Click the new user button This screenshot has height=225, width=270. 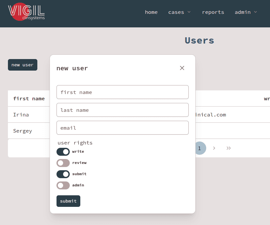point(22,65)
